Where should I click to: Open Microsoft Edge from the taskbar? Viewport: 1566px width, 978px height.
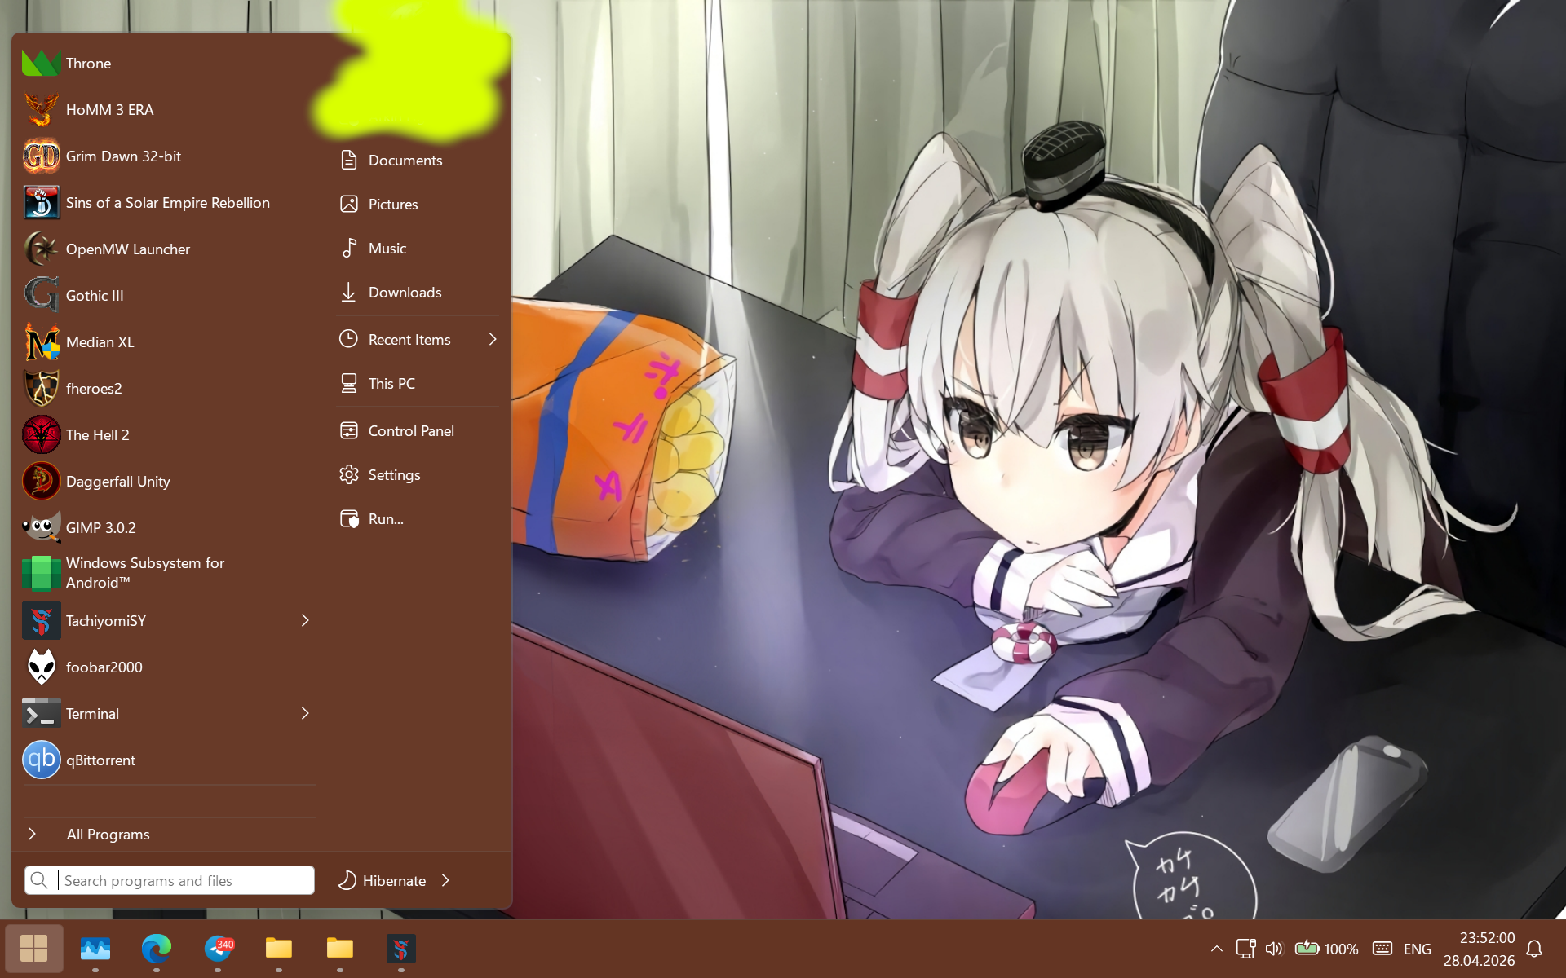157,949
